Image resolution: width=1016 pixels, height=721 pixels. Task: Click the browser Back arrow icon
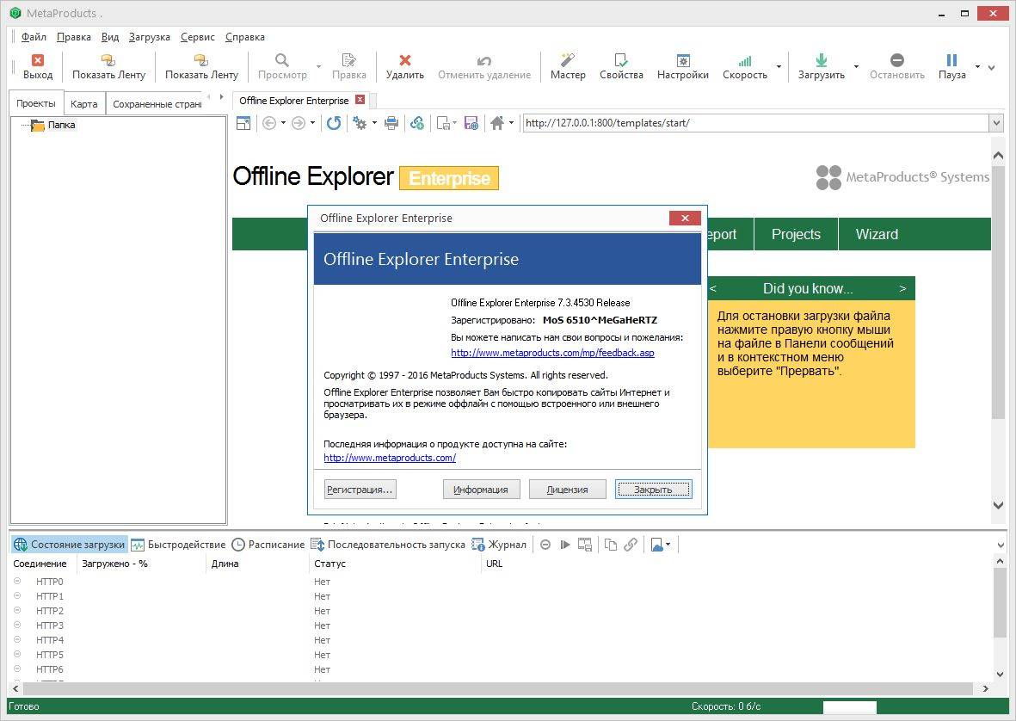[269, 123]
